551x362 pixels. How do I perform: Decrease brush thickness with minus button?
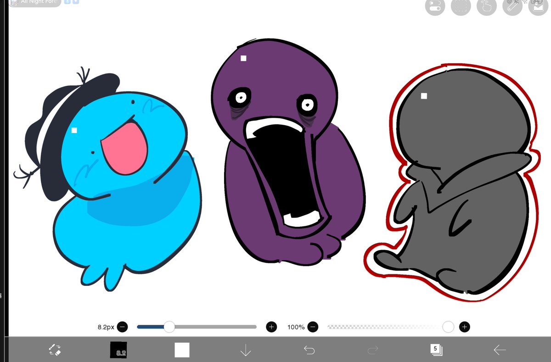[123, 327]
